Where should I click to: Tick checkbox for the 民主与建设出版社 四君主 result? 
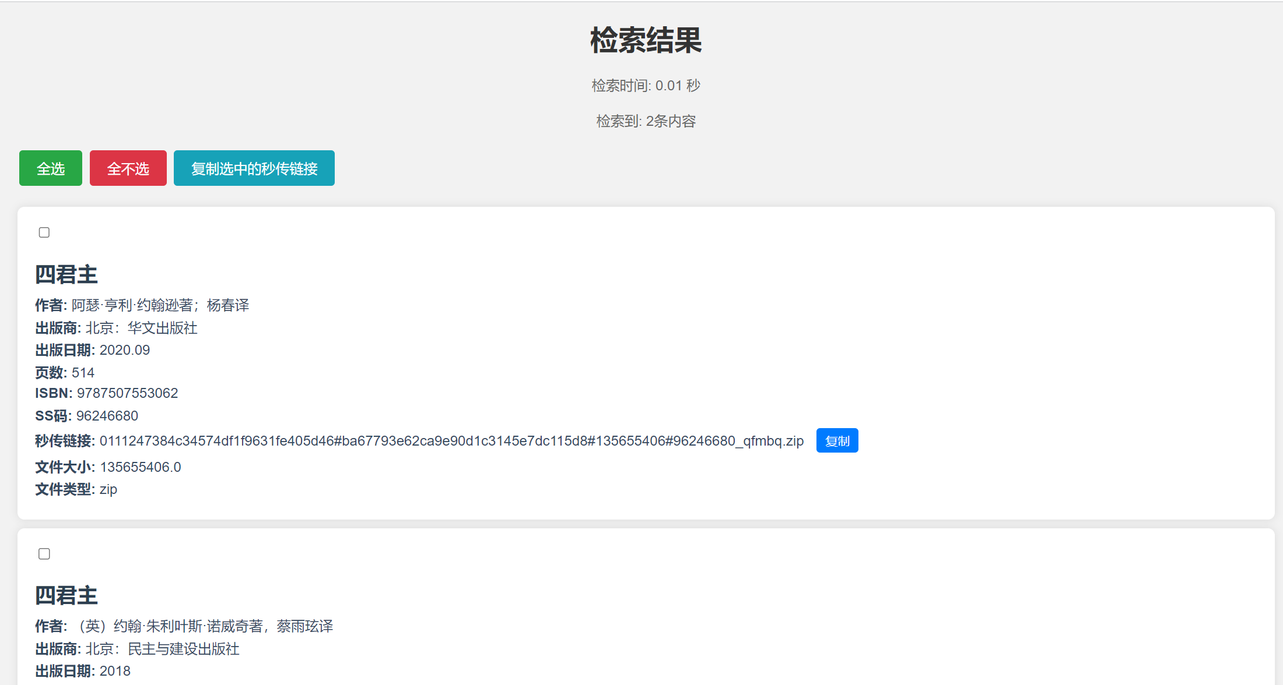[x=44, y=554]
